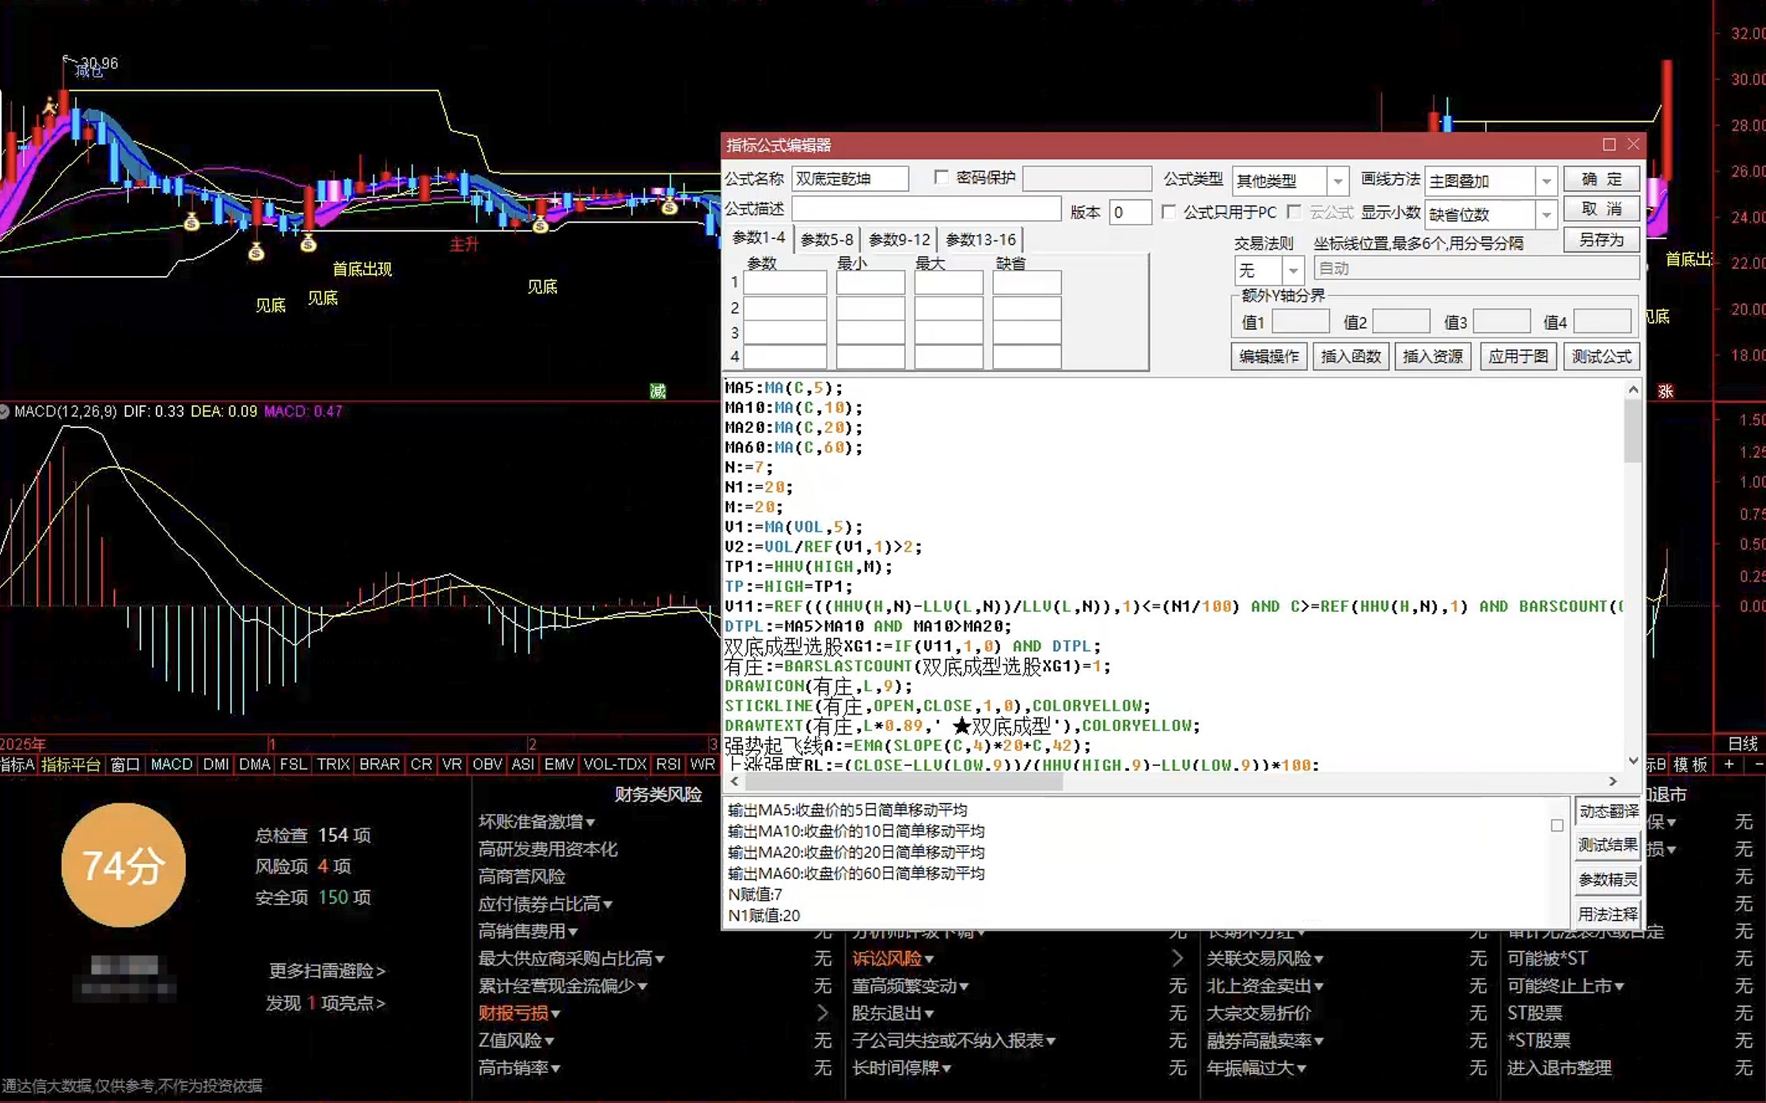Switch to 参数1-4 tab

point(758,238)
